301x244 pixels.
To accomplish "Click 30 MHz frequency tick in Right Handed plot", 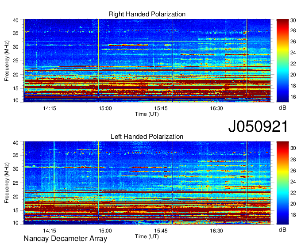I will (x=15, y=47).
